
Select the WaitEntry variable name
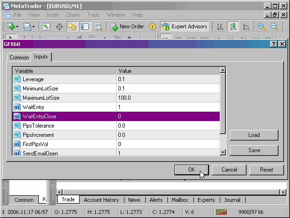click(33, 107)
